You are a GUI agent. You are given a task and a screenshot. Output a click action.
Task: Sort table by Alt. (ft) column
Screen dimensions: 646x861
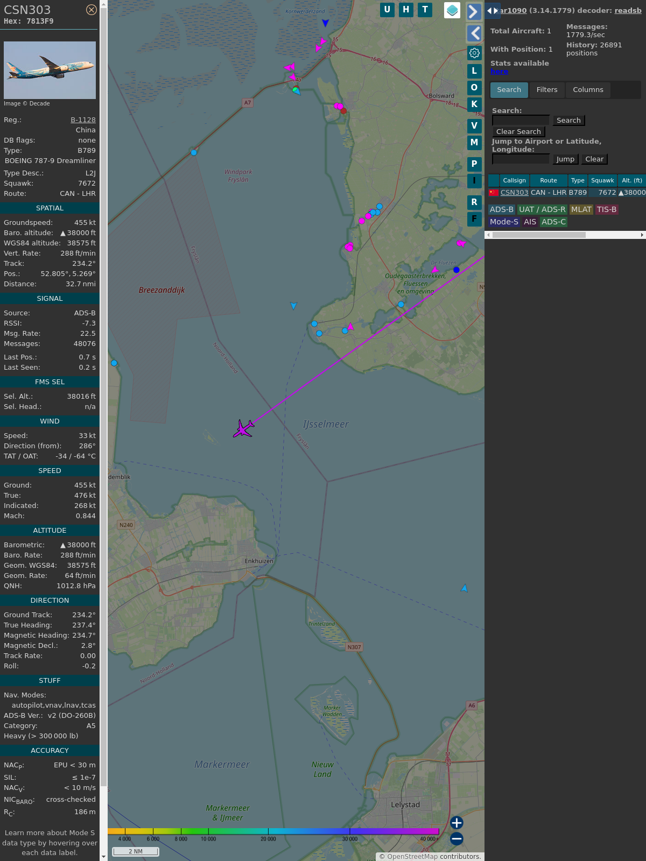click(631, 181)
